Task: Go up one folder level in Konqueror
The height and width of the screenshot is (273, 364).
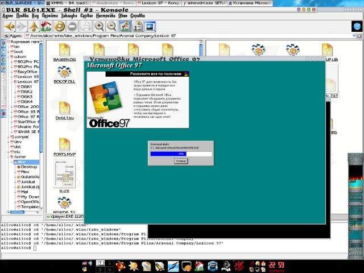Action: tap(34, 26)
